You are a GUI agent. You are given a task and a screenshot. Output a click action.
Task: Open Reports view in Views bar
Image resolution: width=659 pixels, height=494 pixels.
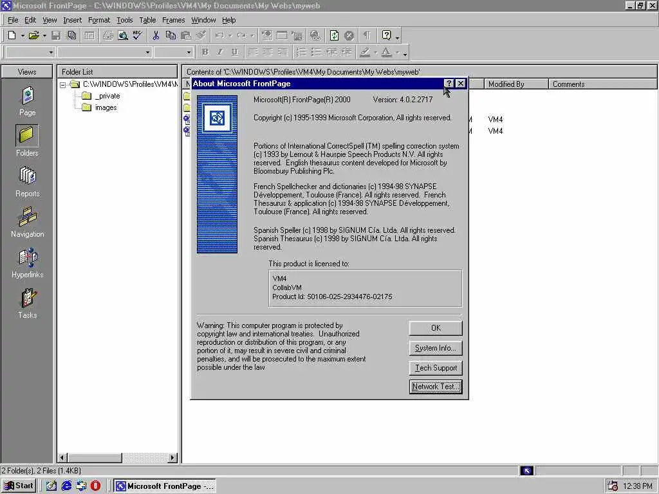pos(27,181)
